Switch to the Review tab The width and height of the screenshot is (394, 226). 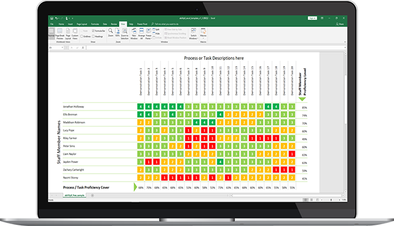(114, 24)
